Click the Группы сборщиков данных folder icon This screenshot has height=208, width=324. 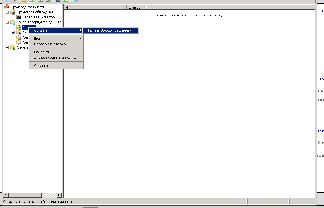coord(13,22)
